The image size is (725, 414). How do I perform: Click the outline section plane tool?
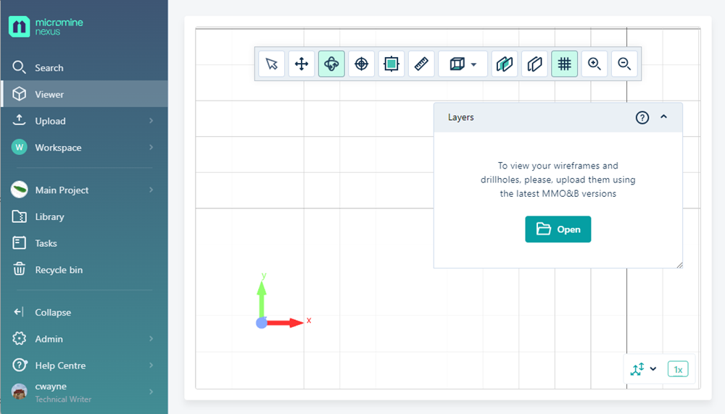coord(534,64)
